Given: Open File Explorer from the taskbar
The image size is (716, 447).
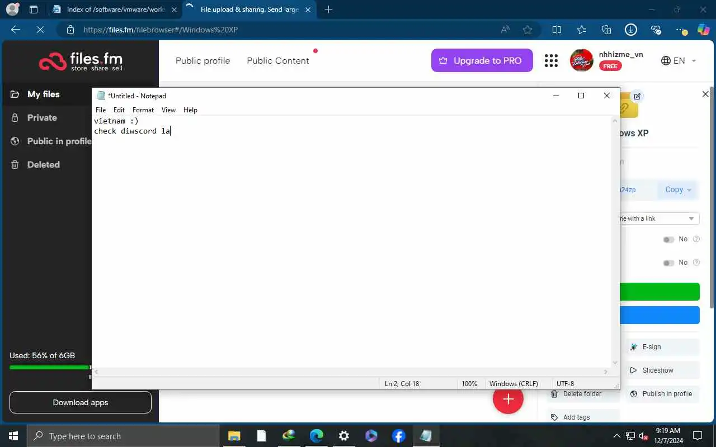Looking at the screenshot, I should pos(234,436).
